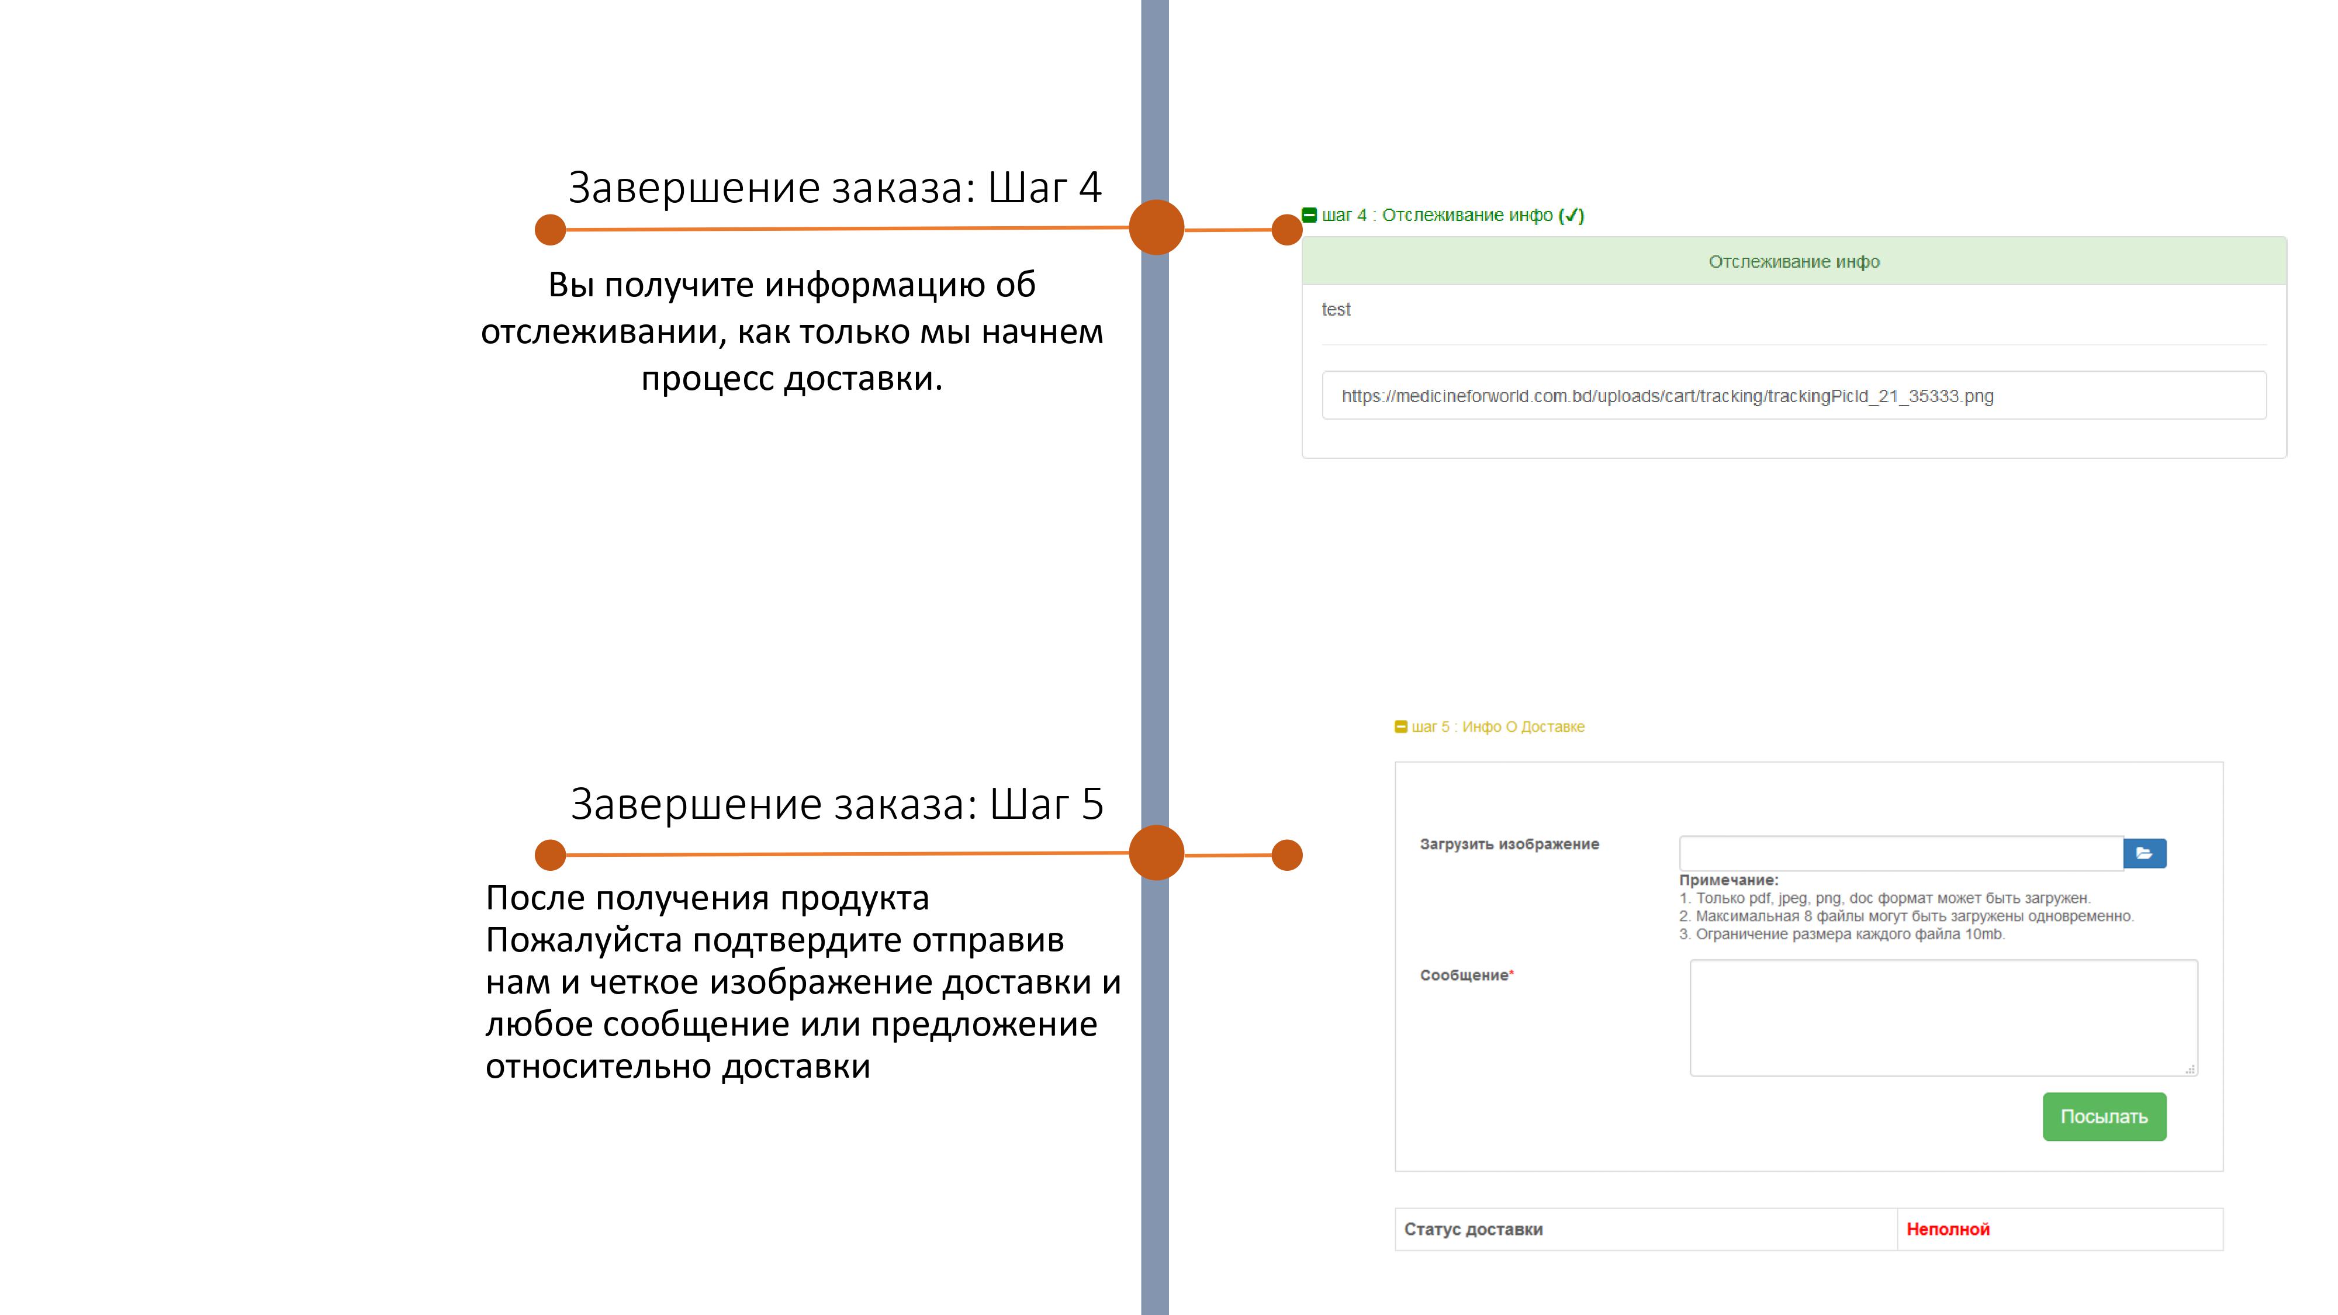Click the tracking image URL field
The image size is (2338, 1315).
coord(1793,396)
